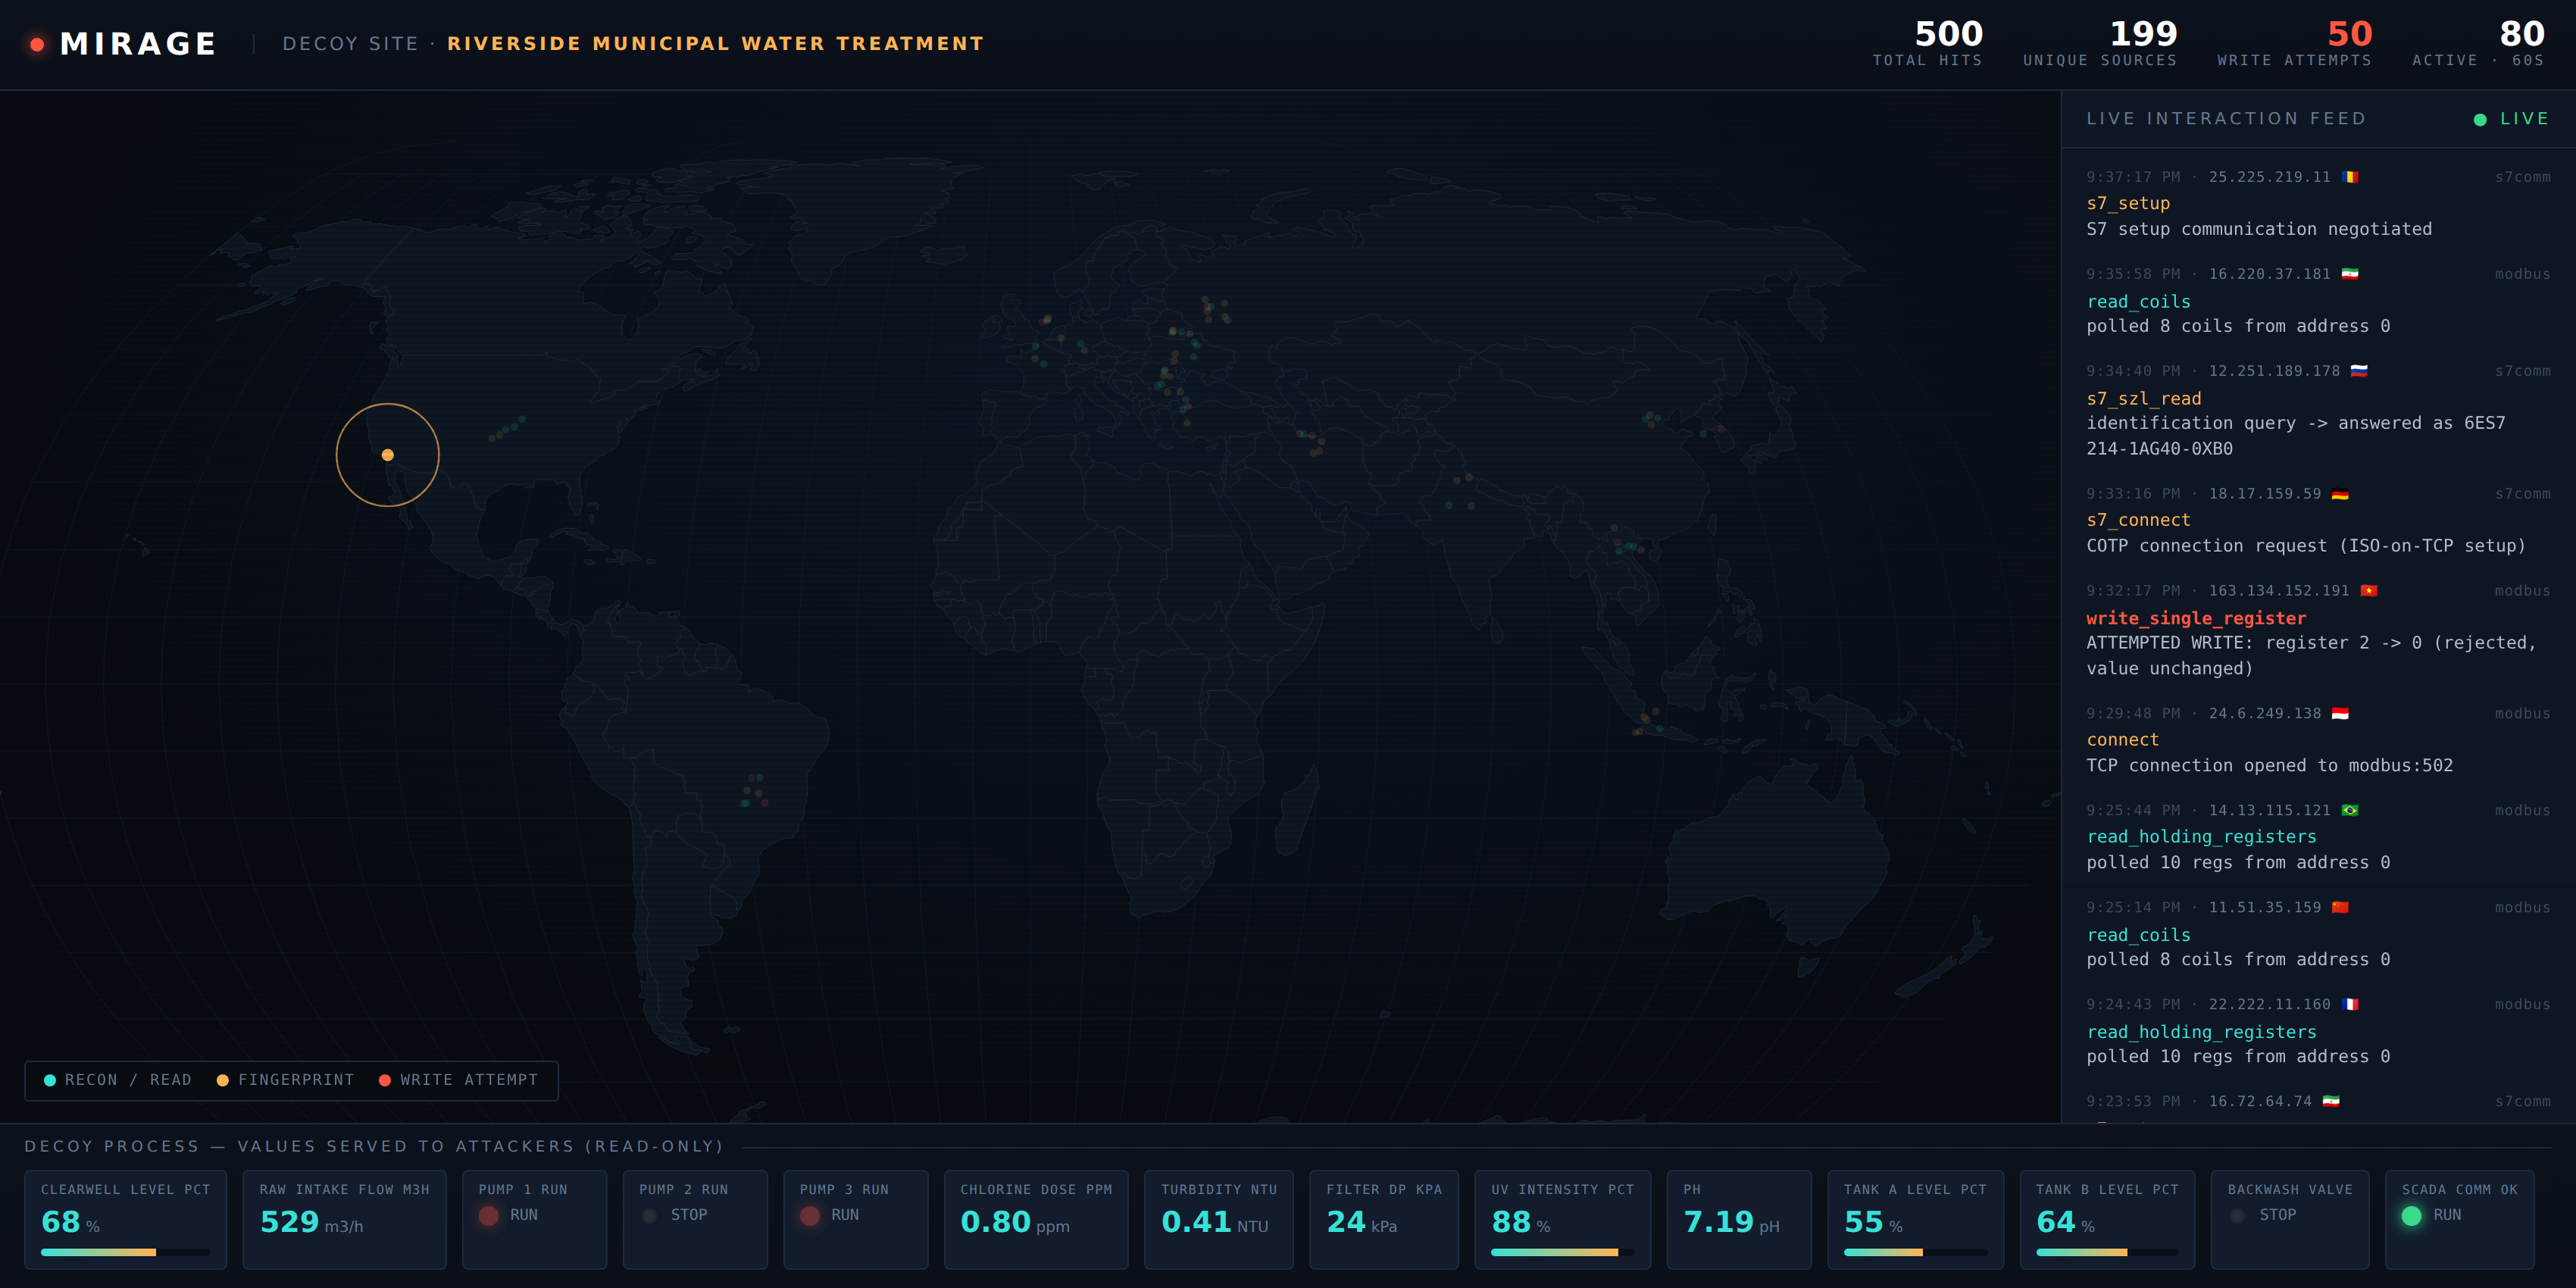Viewport: 2576px width, 1288px height.
Task: Toggle the Pump 1 Run indicator
Action: pos(489,1215)
